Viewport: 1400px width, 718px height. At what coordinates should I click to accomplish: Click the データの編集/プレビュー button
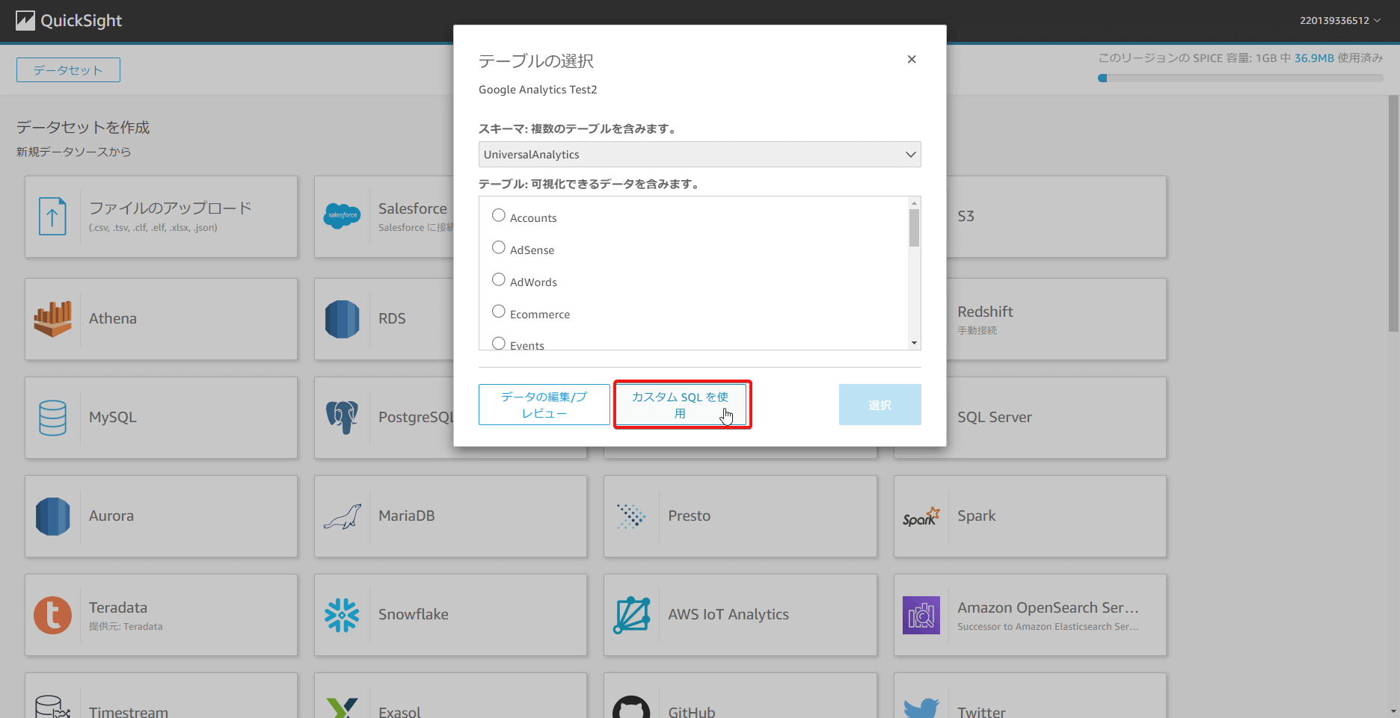click(544, 405)
